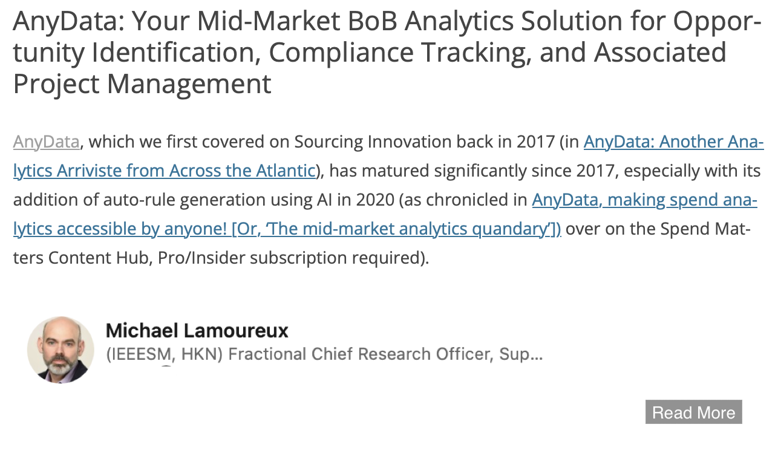The width and height of the screenshot is (778, 456).
Task: Open the gray AnyData link starting the paragraph
Action: click(47, 142)
